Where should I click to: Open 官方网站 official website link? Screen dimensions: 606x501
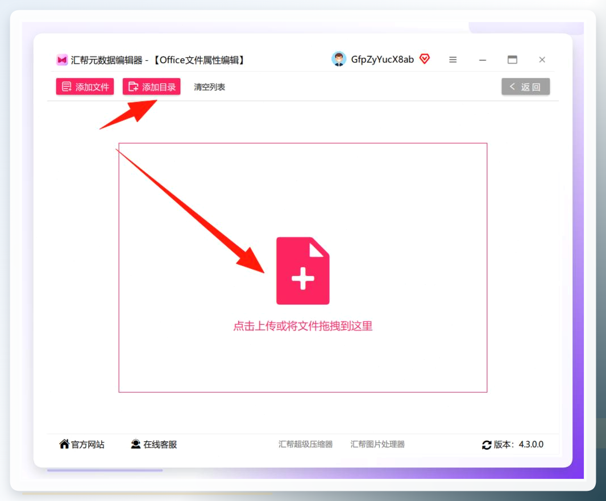click(x=81, y=444)
